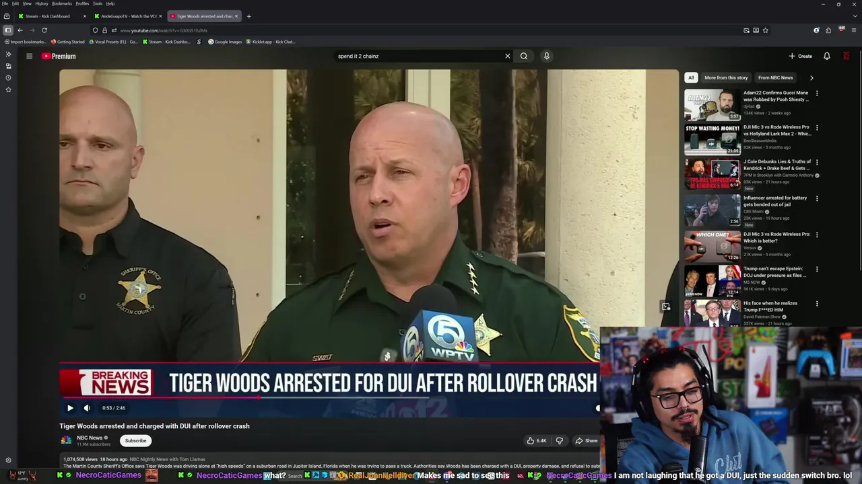Open sidebar history clock icon
862x484 pixels.
[x=8, y=77]
